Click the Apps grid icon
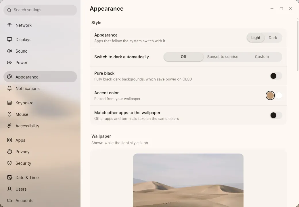299x207 pixels. pyautogui.click(x=9, y=140)
